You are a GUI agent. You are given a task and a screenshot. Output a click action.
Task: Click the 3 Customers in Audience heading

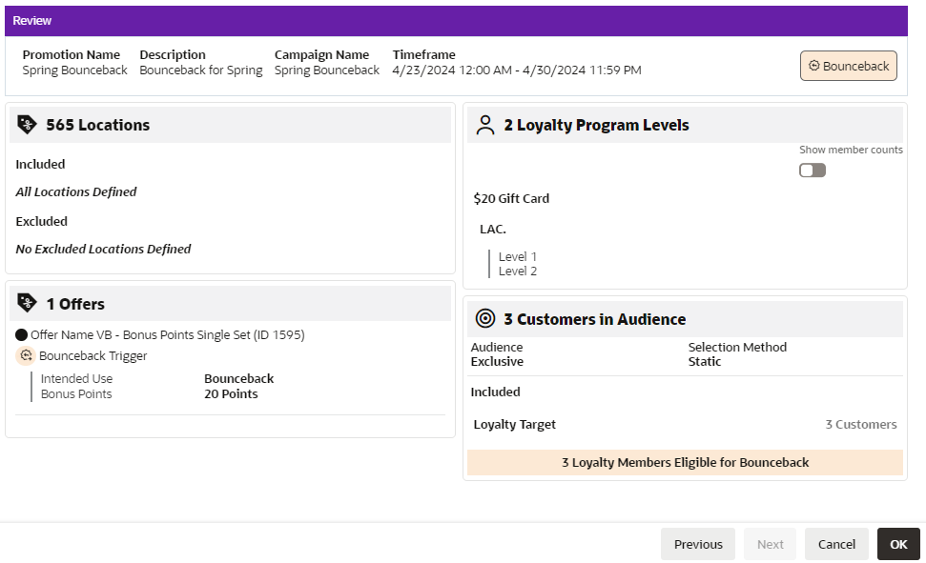pos(595,319)
